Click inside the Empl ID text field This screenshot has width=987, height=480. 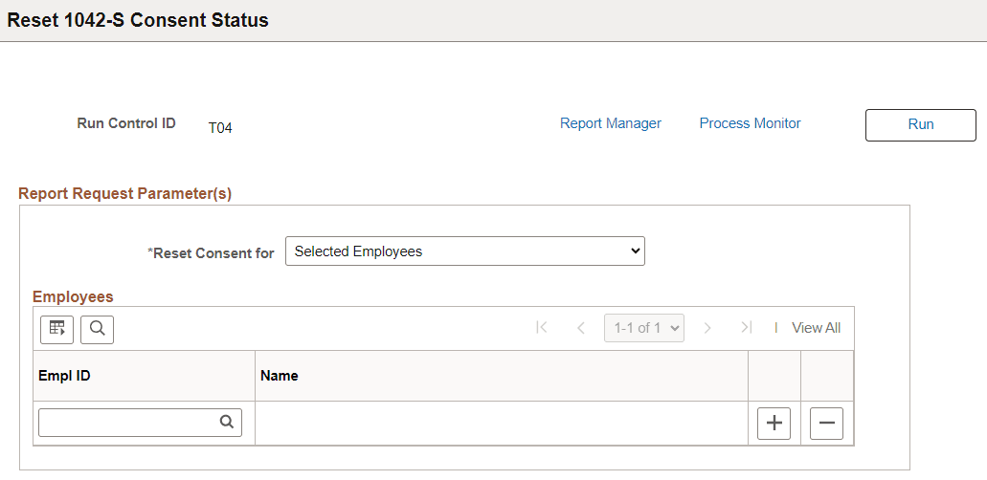(x=128, y=422)
